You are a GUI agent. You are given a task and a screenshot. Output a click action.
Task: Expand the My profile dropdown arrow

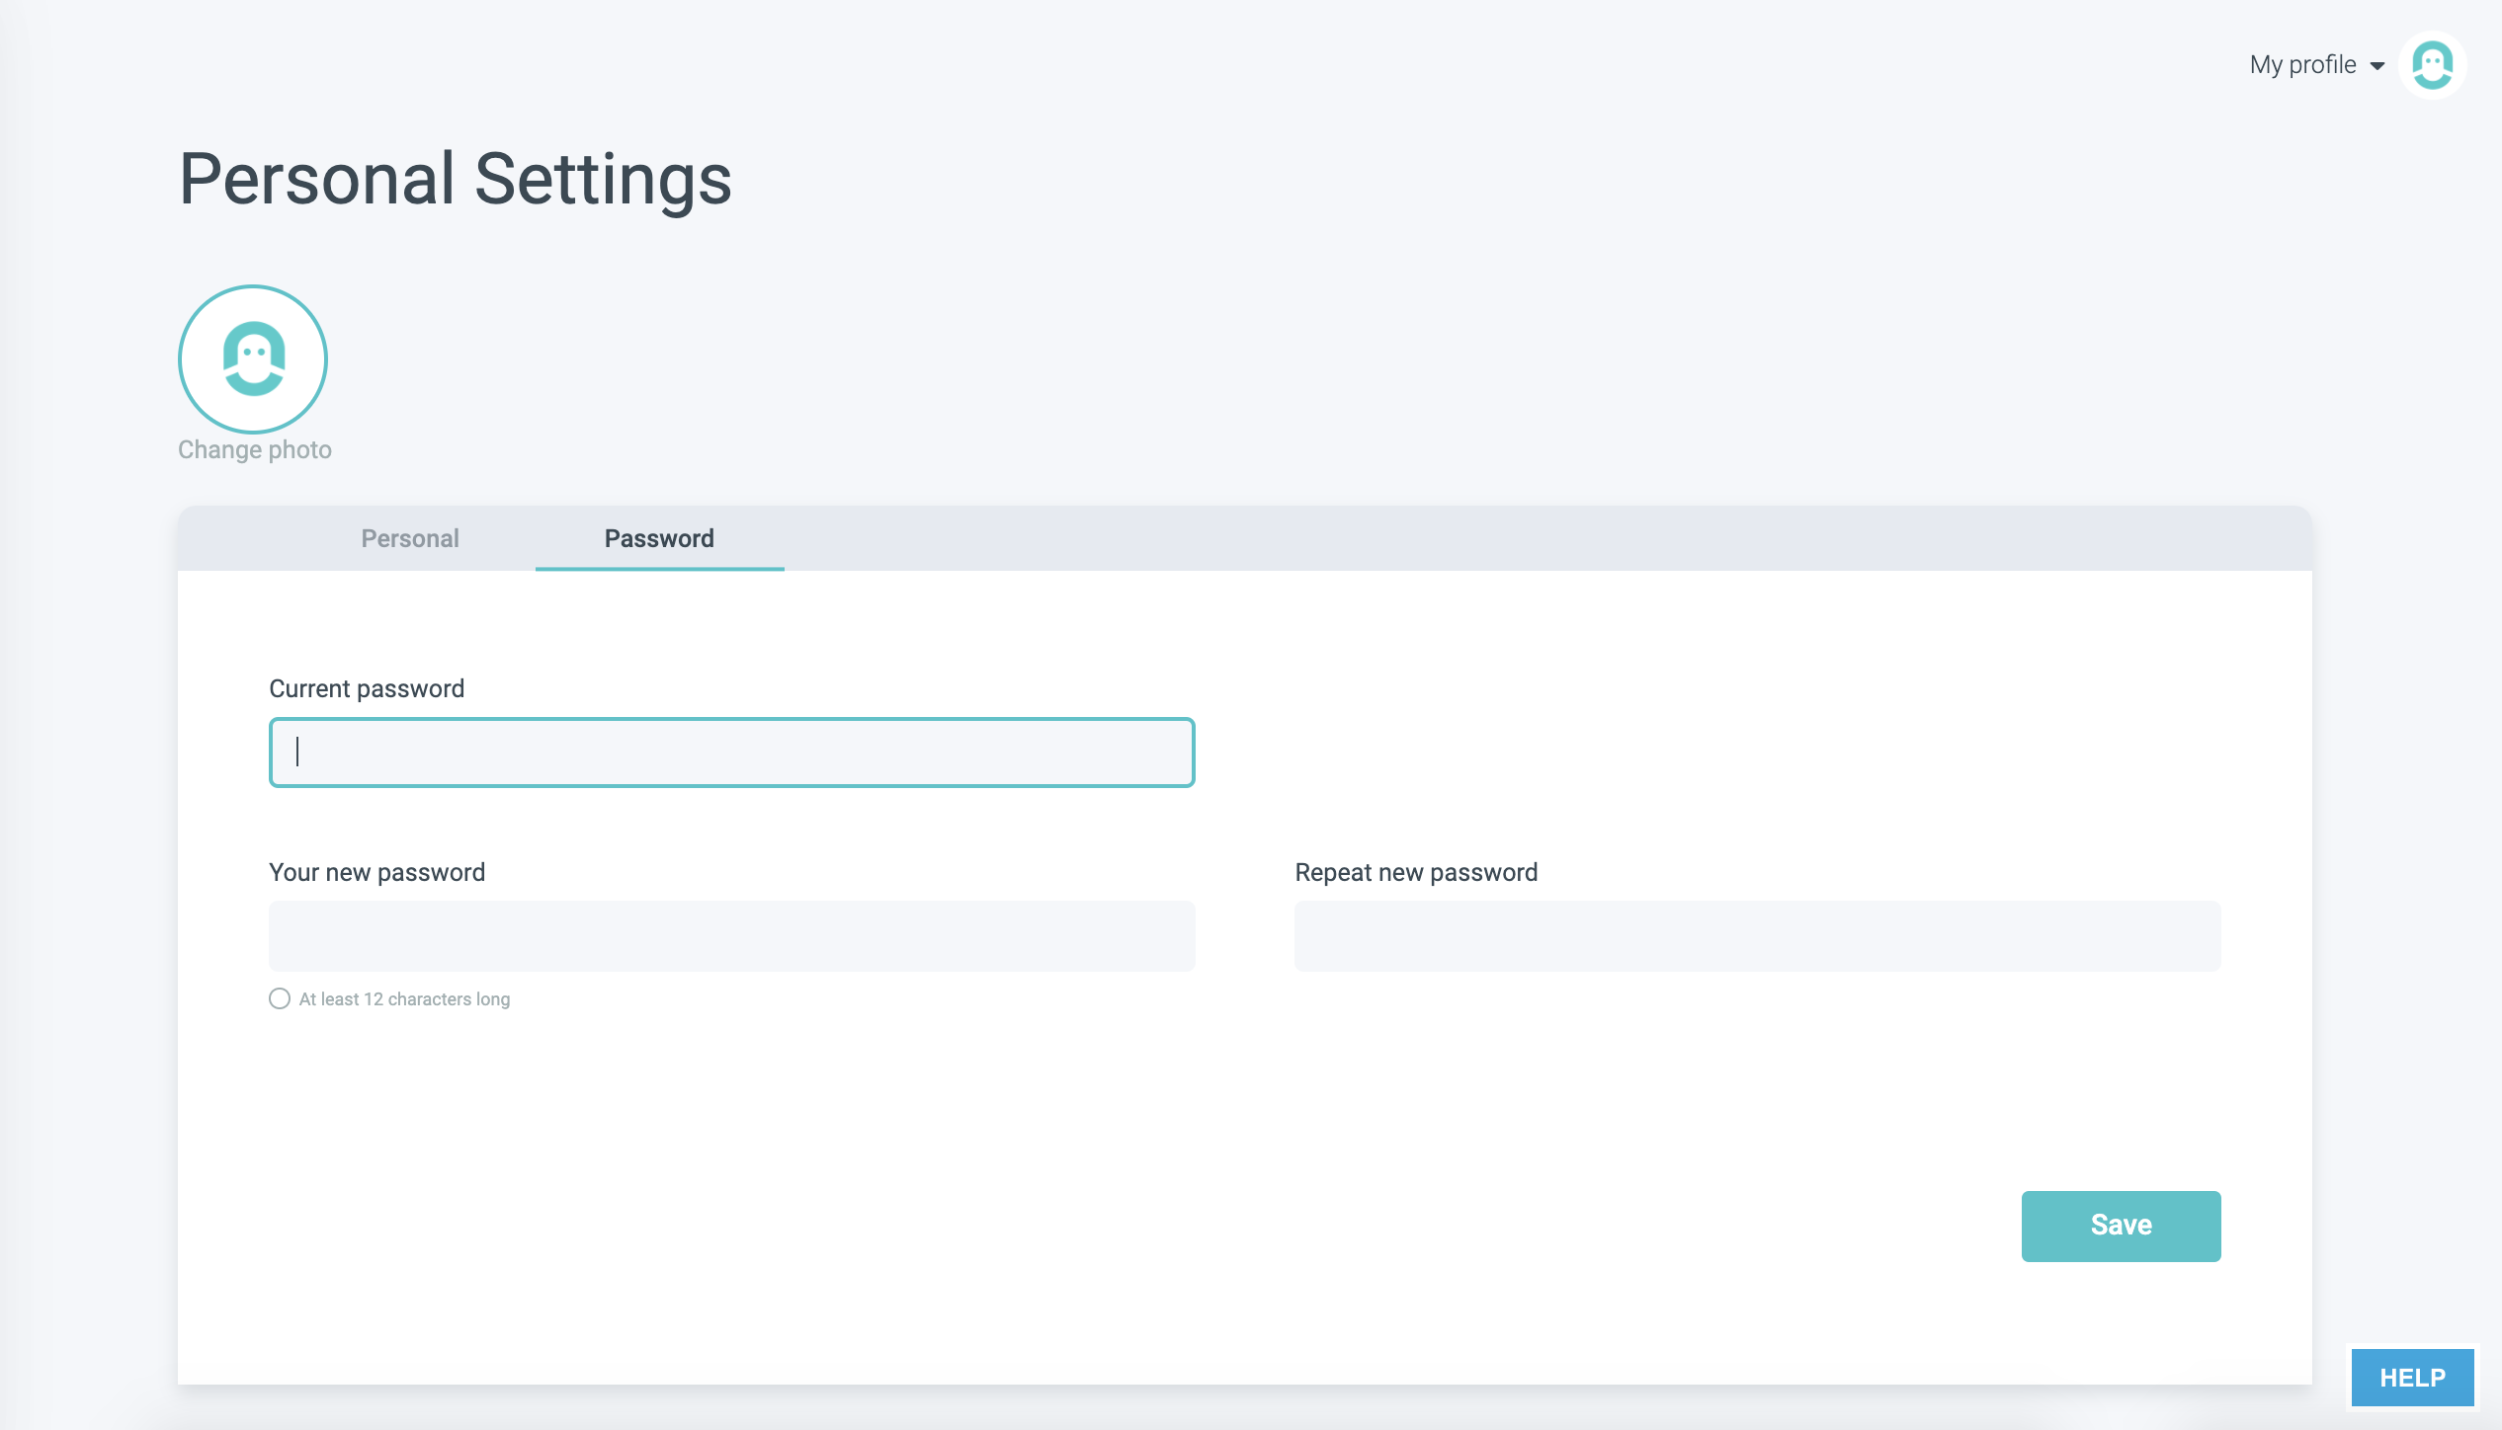tap(2377, 66)
